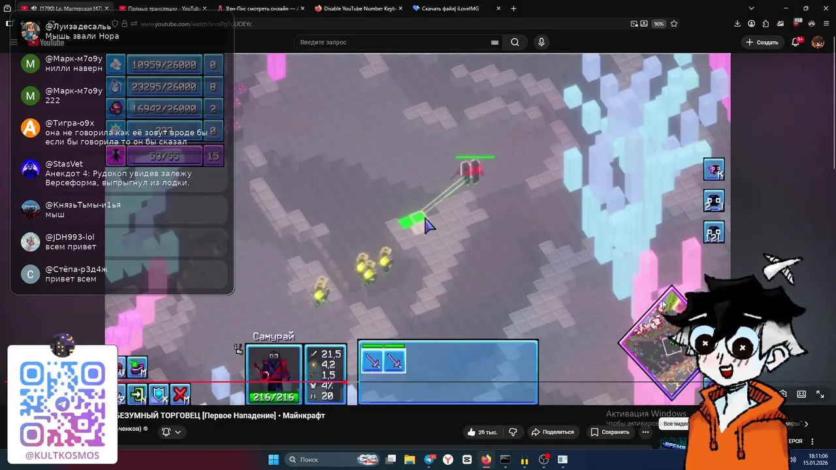The height and width of the screenshot is (470, 836).
Task: Click the Все видео chip
Action: point(675,424)
